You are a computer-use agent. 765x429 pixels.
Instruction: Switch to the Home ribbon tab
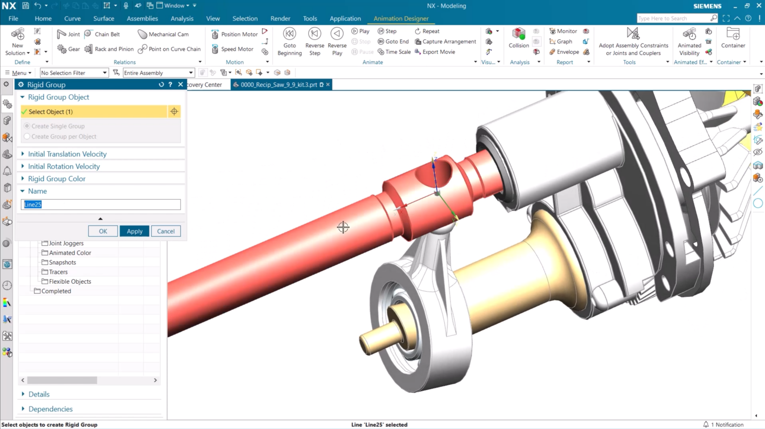[x=43, y=18]
